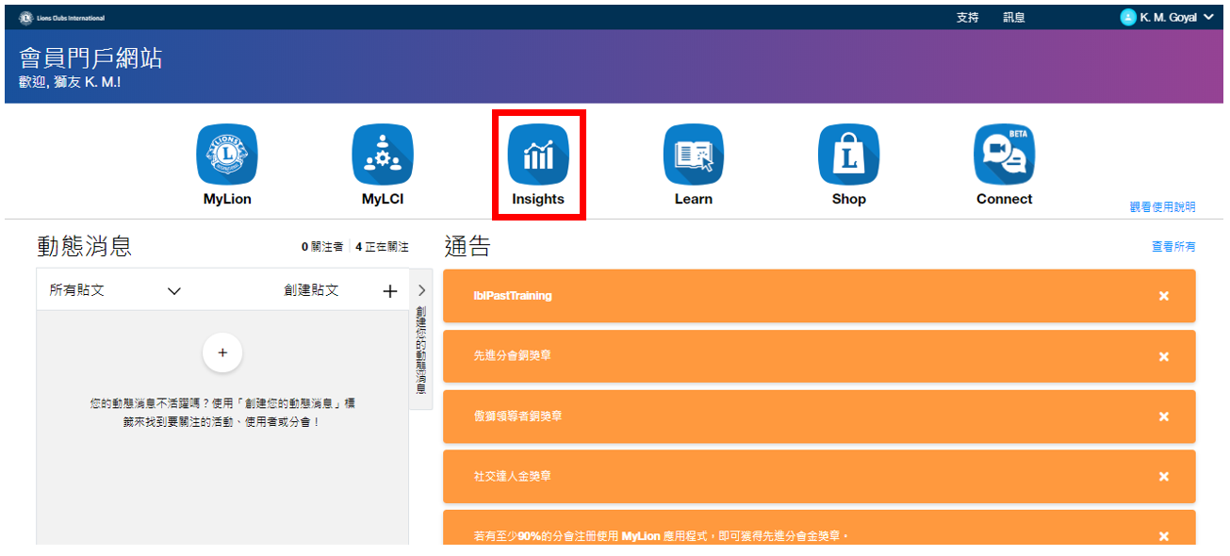Dismiss the 先進分會銅獎章 notification
1230x556 pixels.
tap(1163, 356)
